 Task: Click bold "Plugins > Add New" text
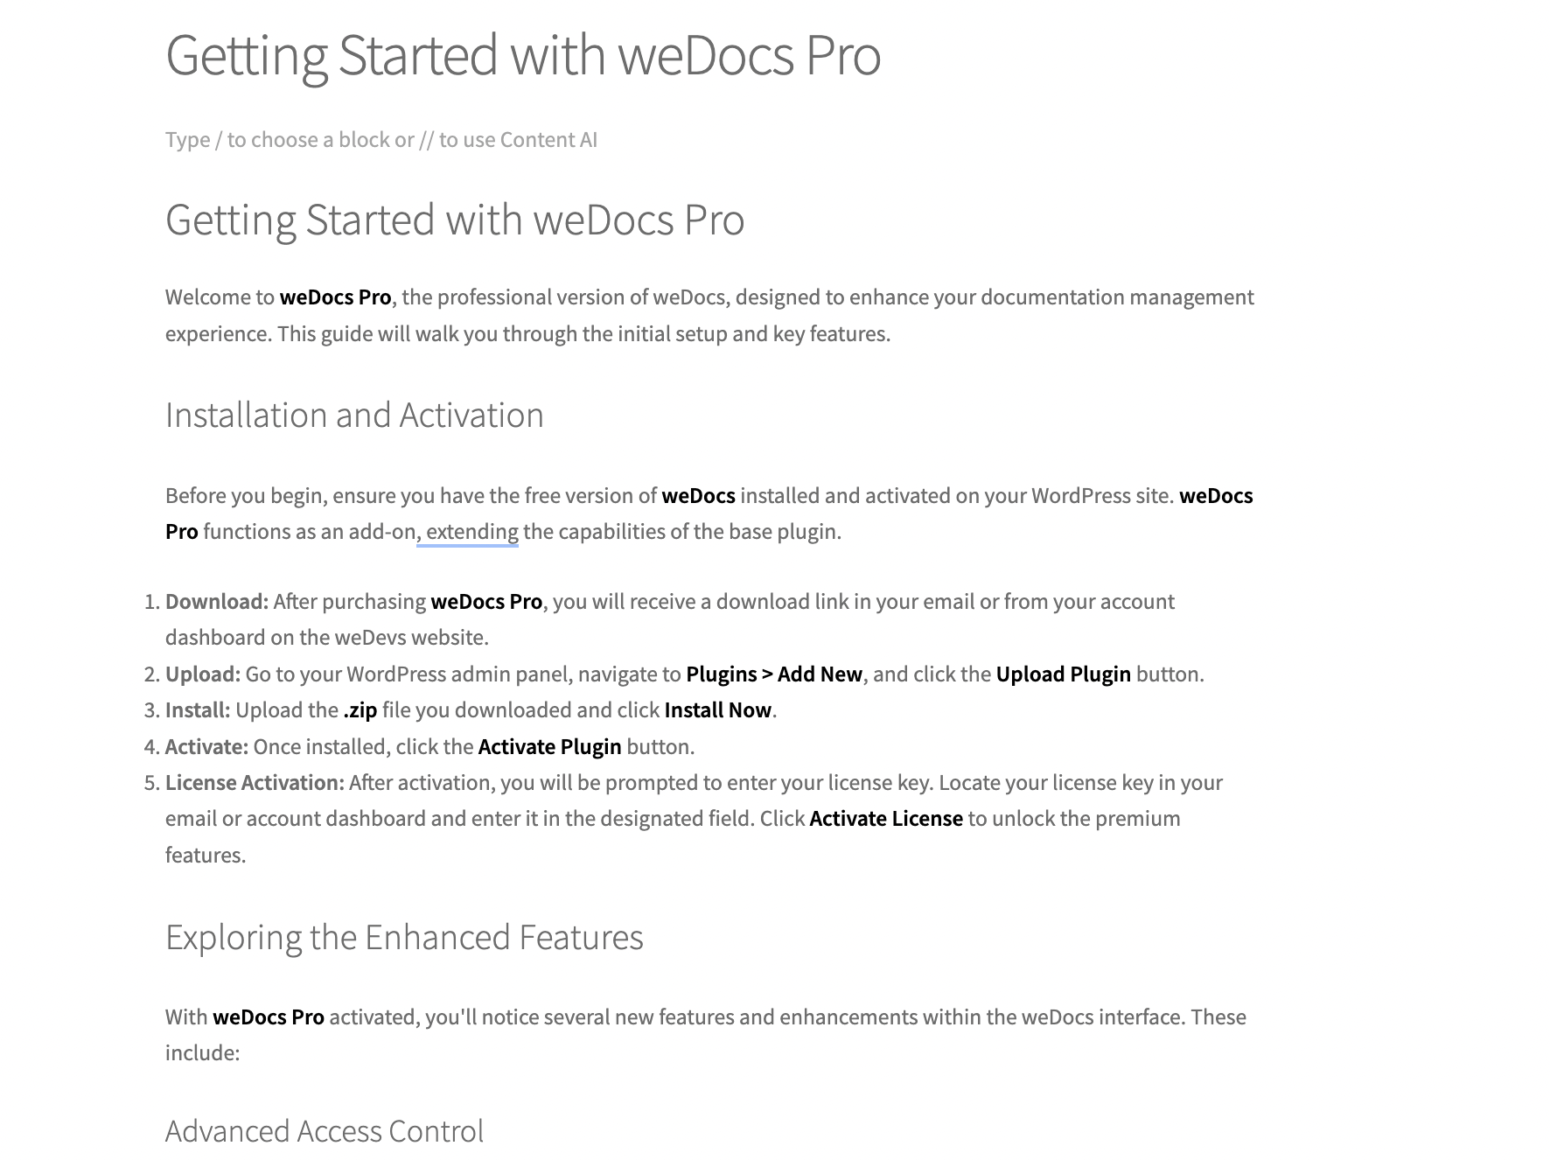coord(773,674)
